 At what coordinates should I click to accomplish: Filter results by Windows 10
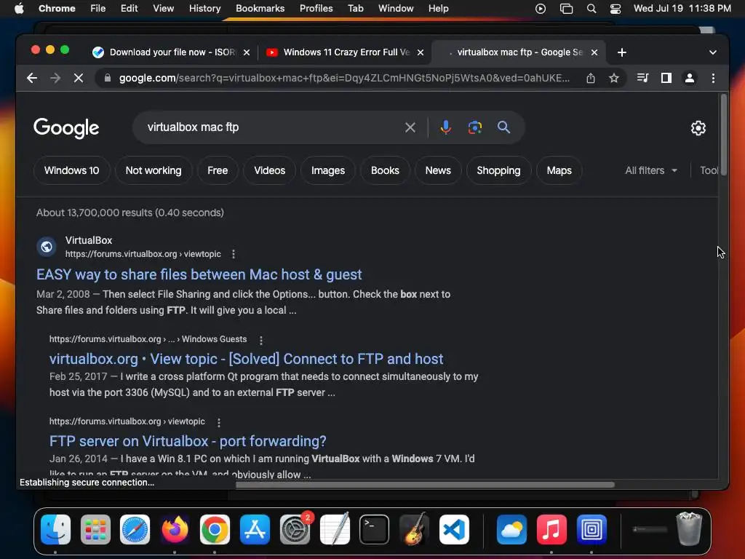click(72, 170)
